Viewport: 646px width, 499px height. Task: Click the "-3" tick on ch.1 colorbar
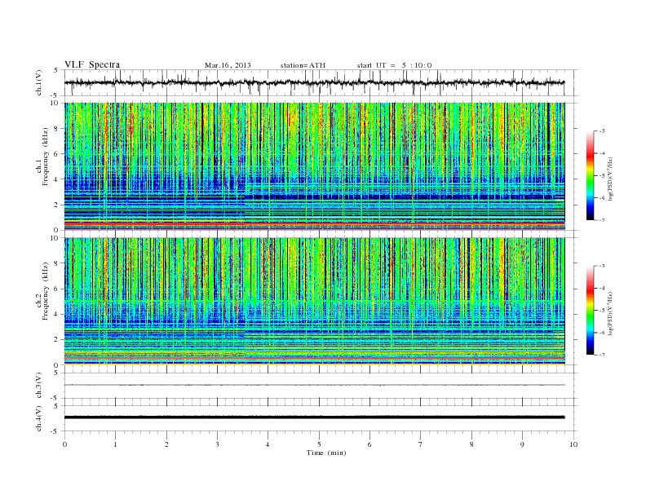(601, 131)
